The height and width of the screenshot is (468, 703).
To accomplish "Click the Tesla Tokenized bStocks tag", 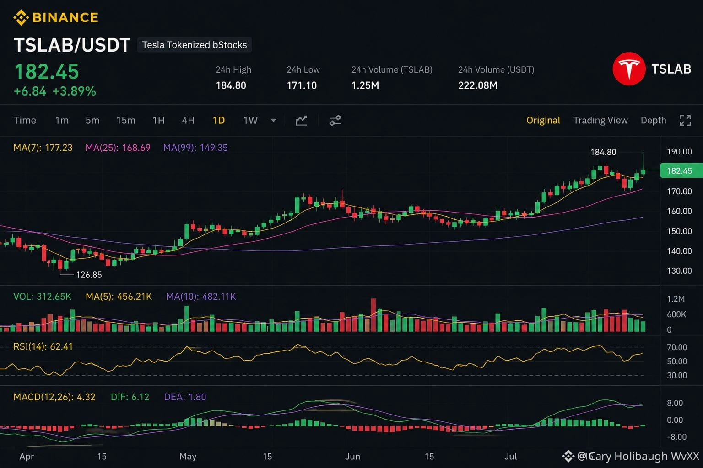I will coord(195,45).
